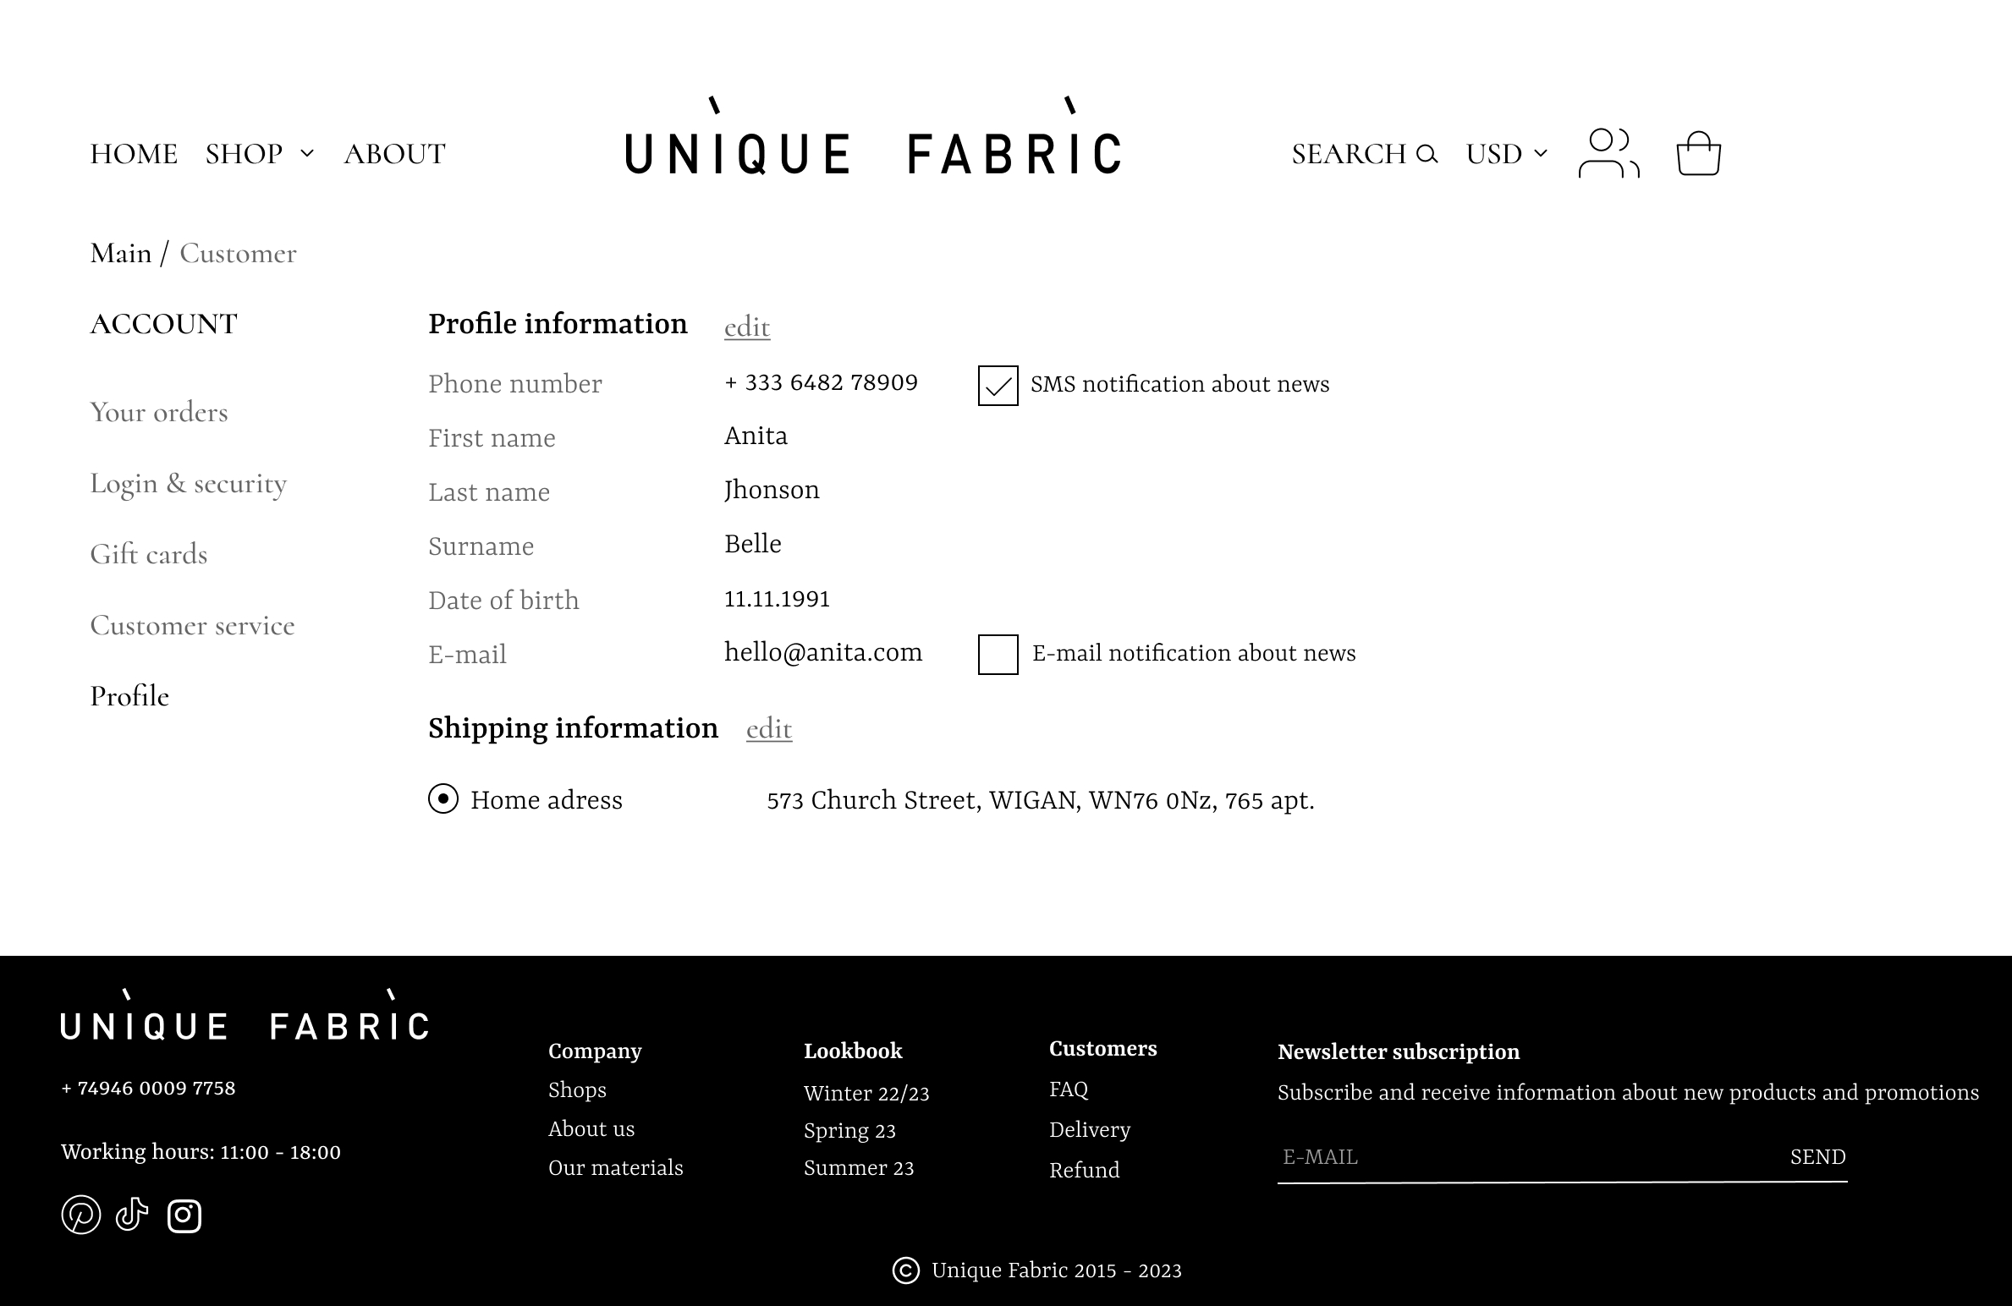Image resolution: width=2012 pixels, height=1306 pixels.
Task: Open the user account icon
Action: click(x=1608, y=153)
